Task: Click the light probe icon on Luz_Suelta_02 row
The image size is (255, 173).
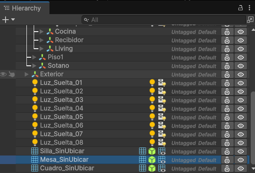Action: (162, 91)
